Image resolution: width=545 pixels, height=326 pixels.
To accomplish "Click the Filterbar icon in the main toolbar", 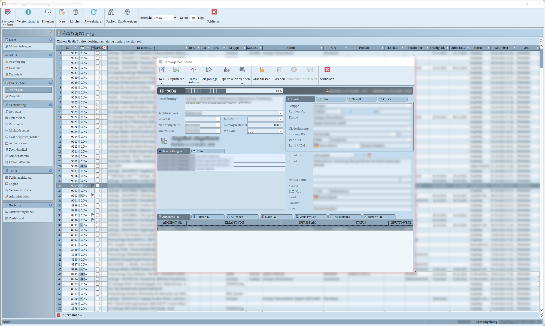I will tap(48, 12).
